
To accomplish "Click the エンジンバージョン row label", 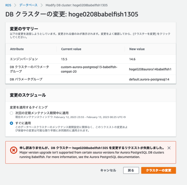I will [24, 59].
